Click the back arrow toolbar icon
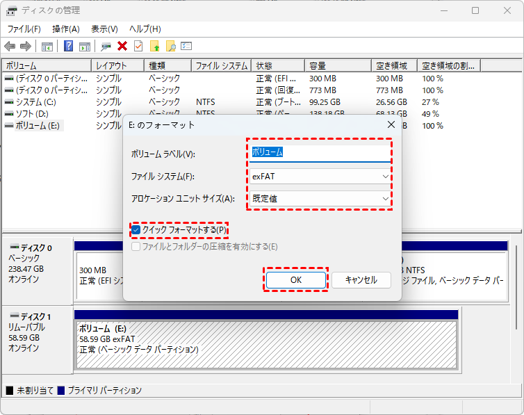524x415 pixels. pos(10,47)
